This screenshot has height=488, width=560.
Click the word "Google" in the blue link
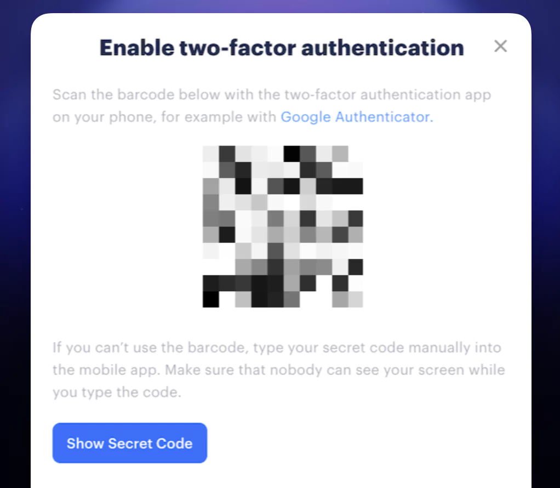point(306,117)
